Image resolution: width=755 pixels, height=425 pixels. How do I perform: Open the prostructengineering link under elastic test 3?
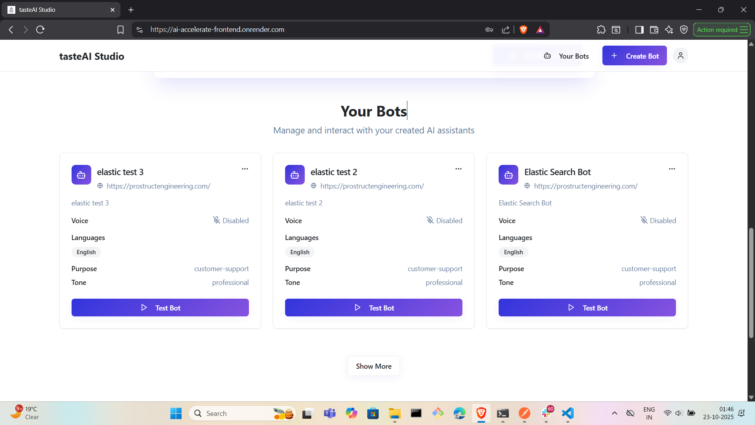(x=158, y=186)
